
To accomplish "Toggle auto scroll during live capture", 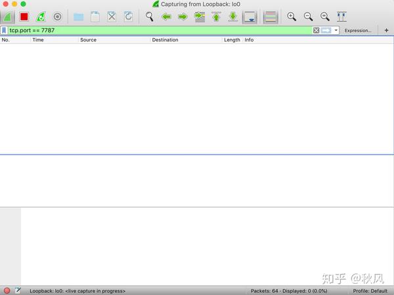I will point(250,17).
